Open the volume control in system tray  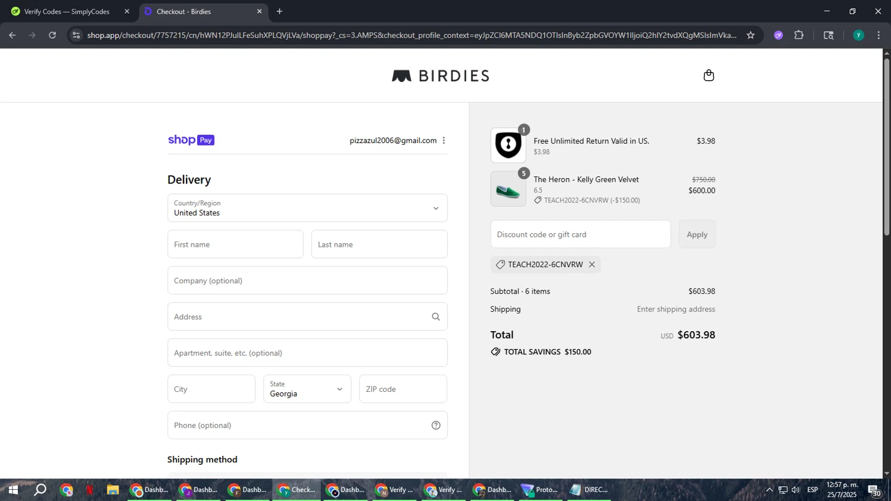(796, 490)
